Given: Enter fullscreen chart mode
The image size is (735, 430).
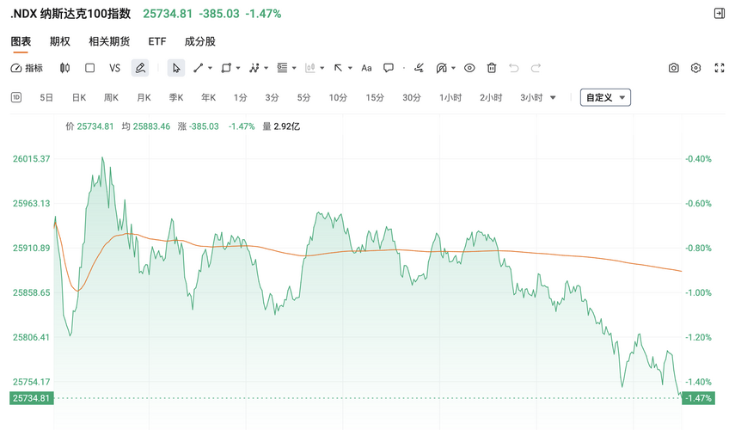Looking at the screenshot, I should point(720,68).
